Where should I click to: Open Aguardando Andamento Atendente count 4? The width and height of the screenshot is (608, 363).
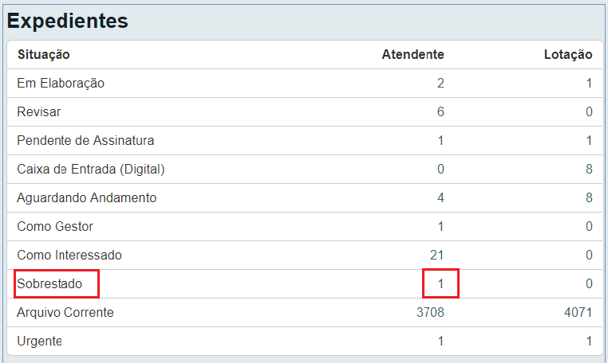[440, 197]
